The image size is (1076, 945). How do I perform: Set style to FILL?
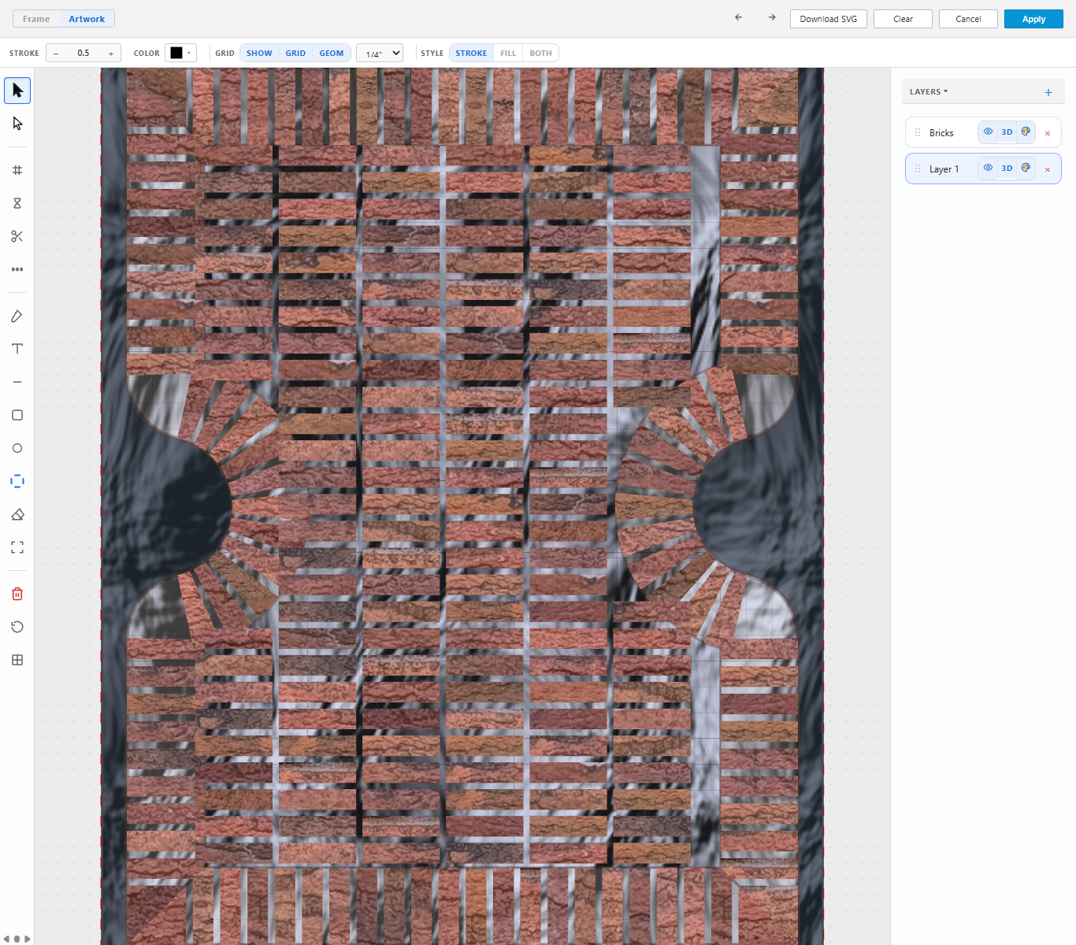tap(508, 53)
